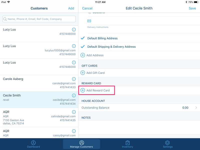
Task: Expand details for Lucy Luu with email lucyluu1000
Action: pos(74,46)
